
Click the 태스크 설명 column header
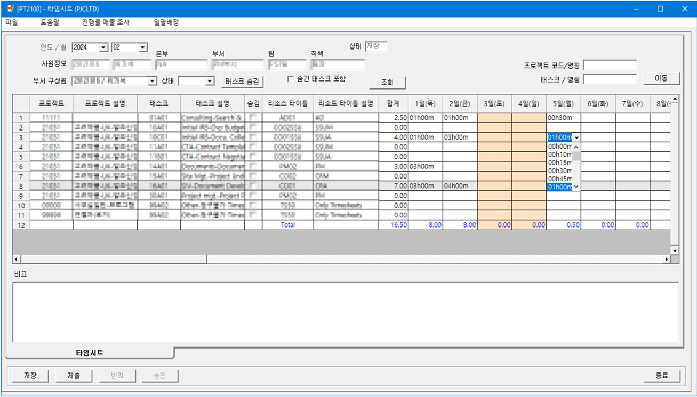[x=212, y=103]
